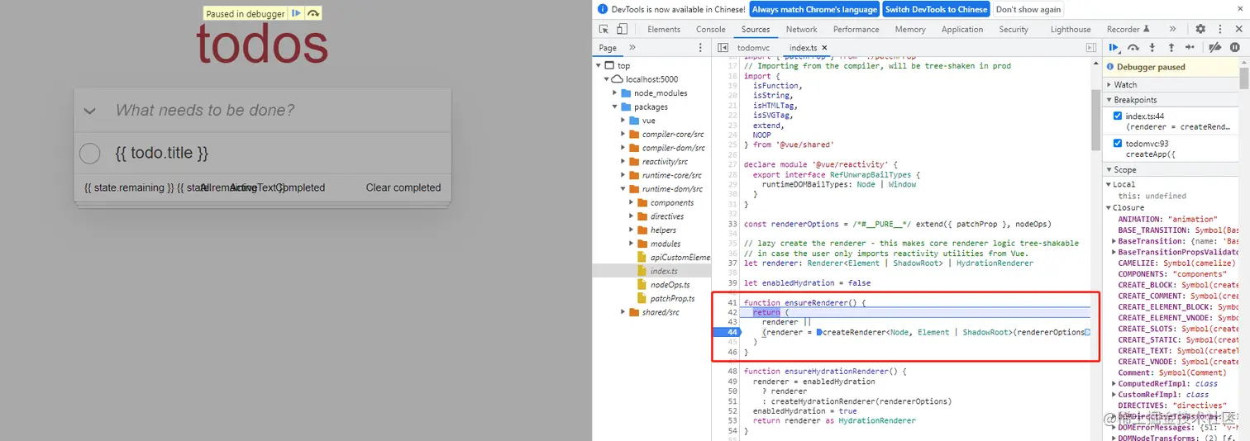Select the Page navigator tab
This screenshot has width=1250, height=441.
(x=608, y=48)
